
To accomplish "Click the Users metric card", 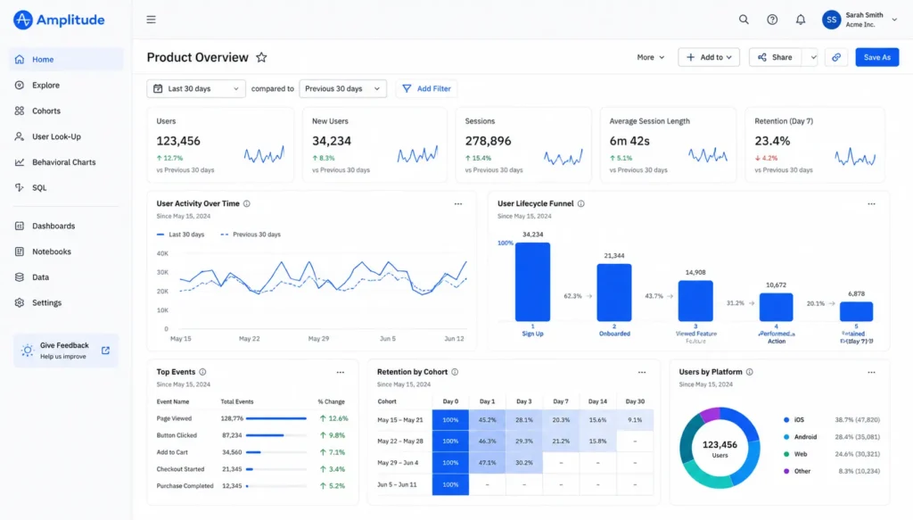I will coord(220,145).
